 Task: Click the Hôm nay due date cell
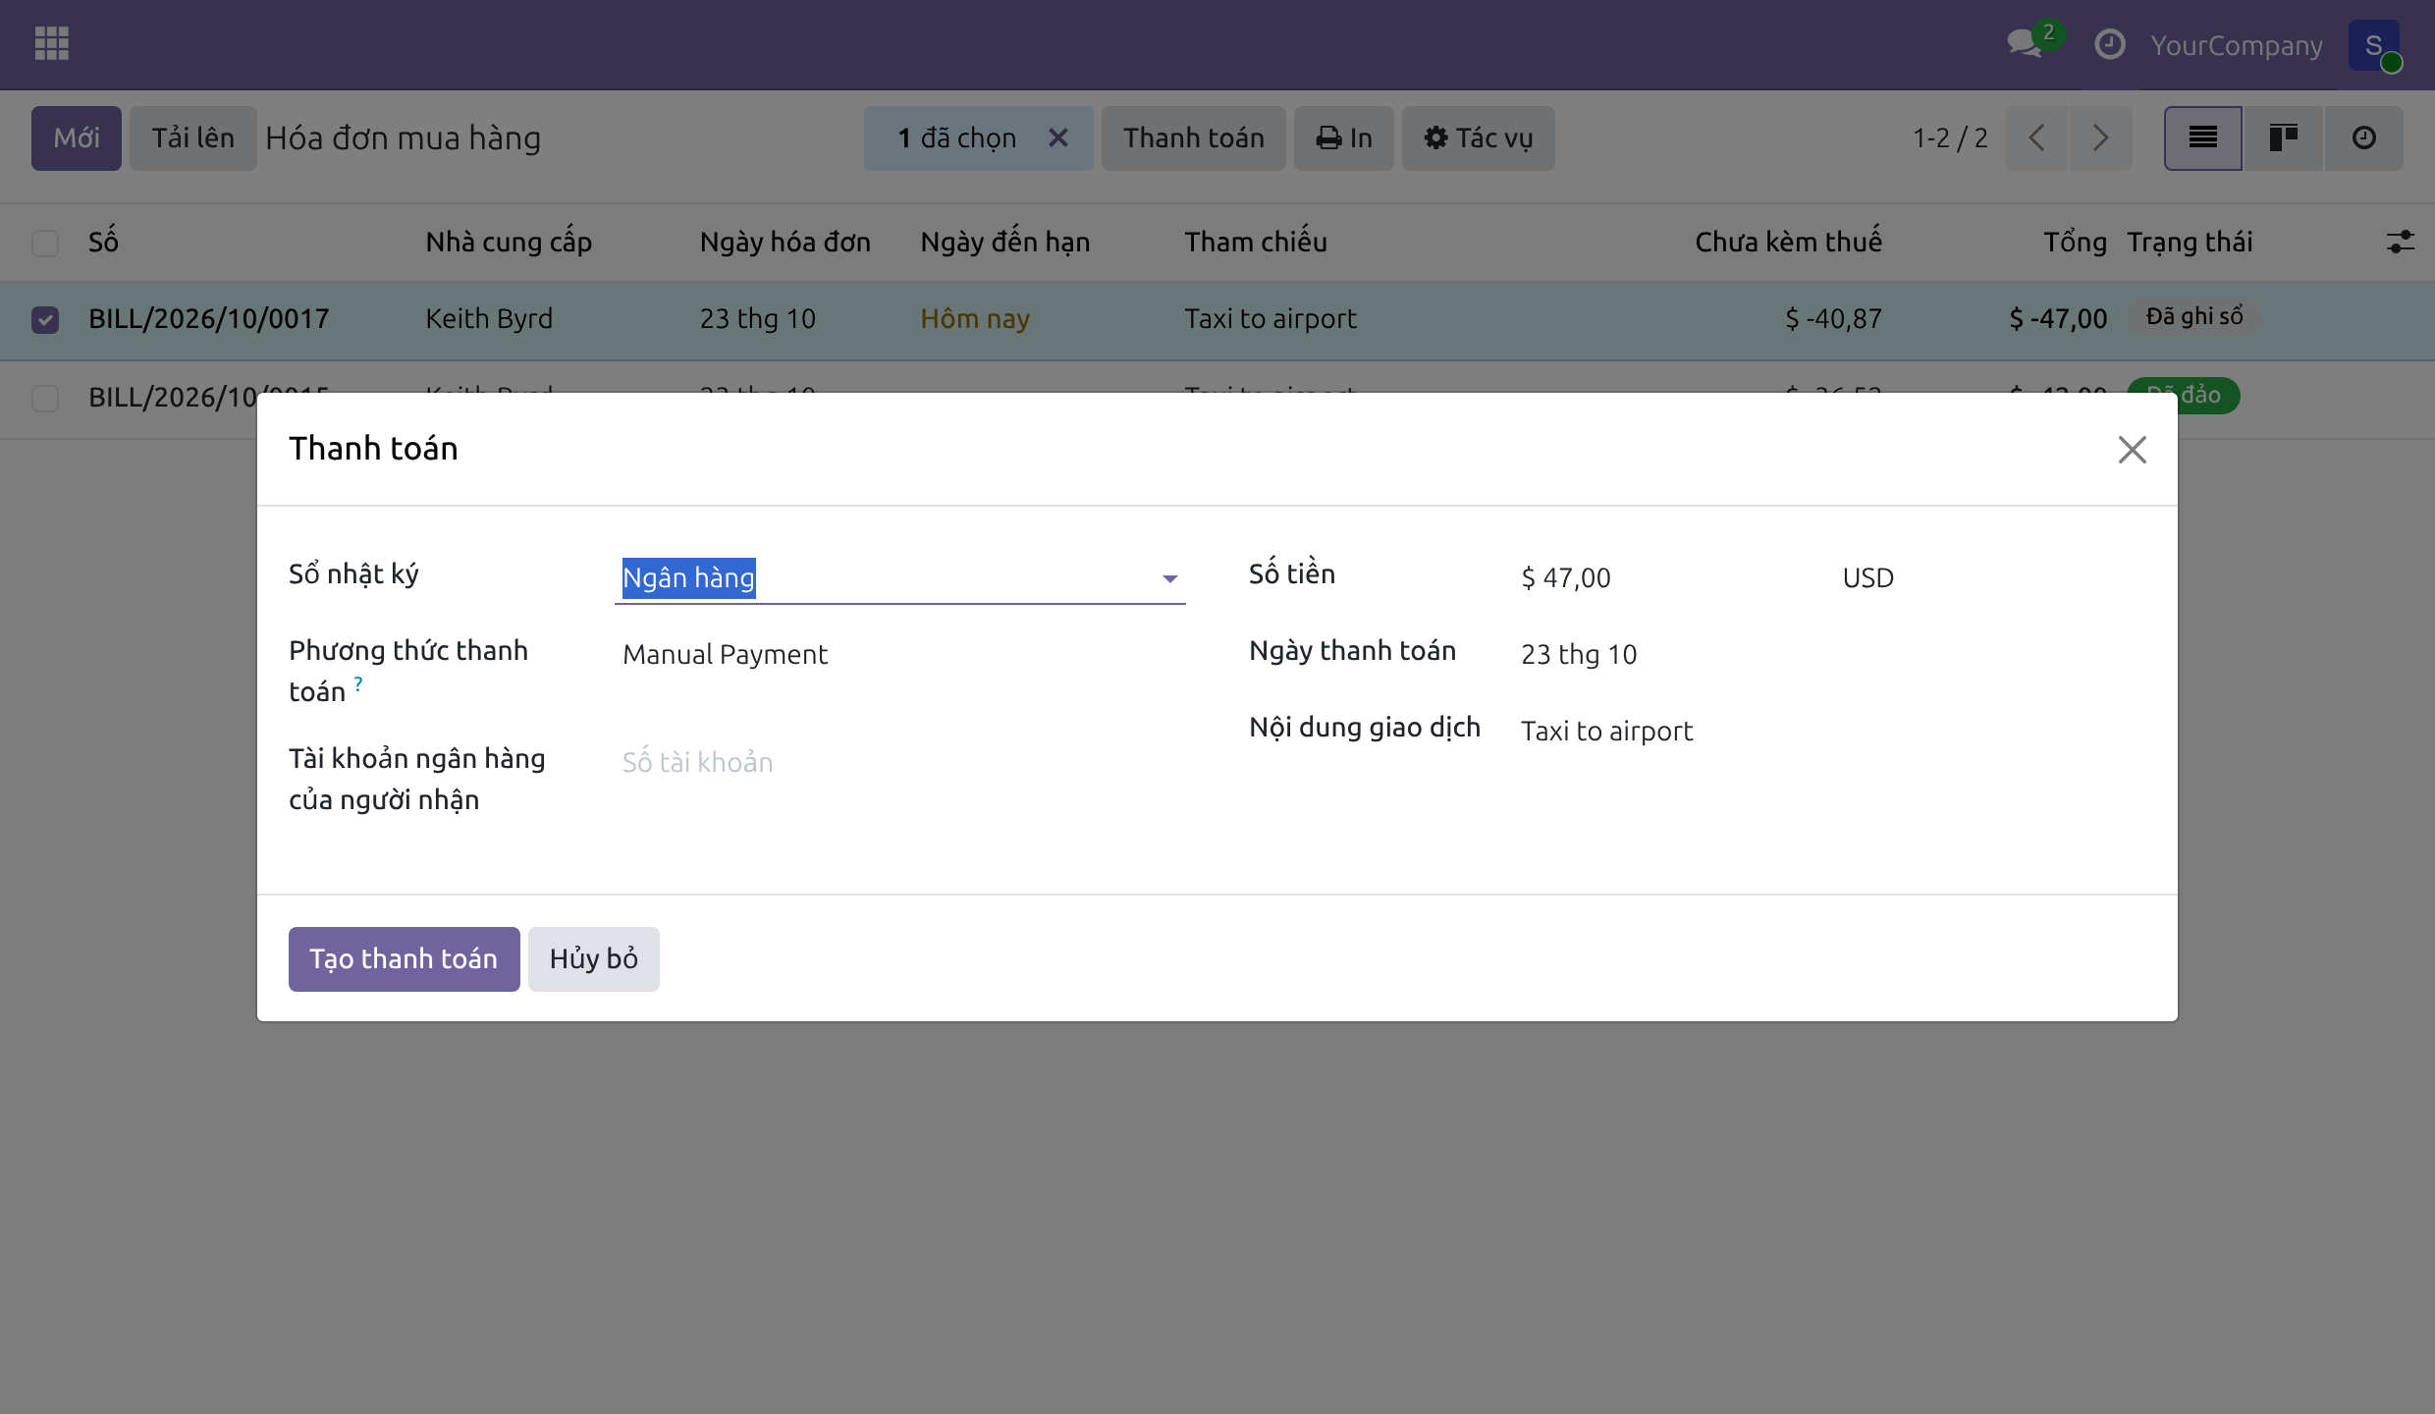(975, 319)
